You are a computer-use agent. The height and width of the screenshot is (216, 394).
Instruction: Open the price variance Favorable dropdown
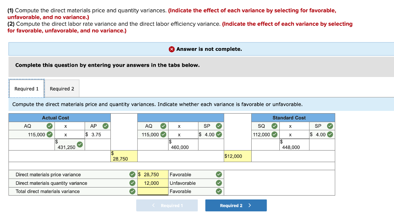196,174
